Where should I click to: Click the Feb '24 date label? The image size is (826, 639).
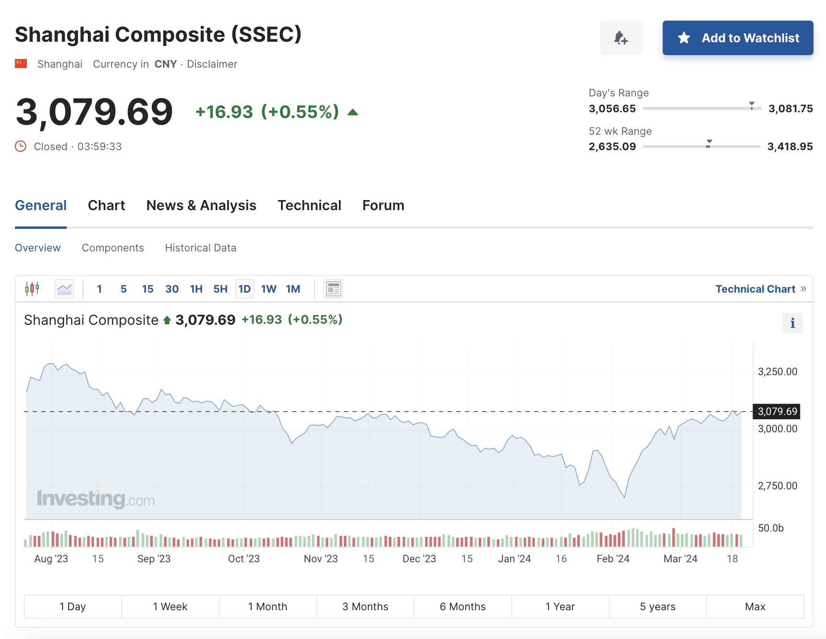click(x=613, y=559)
